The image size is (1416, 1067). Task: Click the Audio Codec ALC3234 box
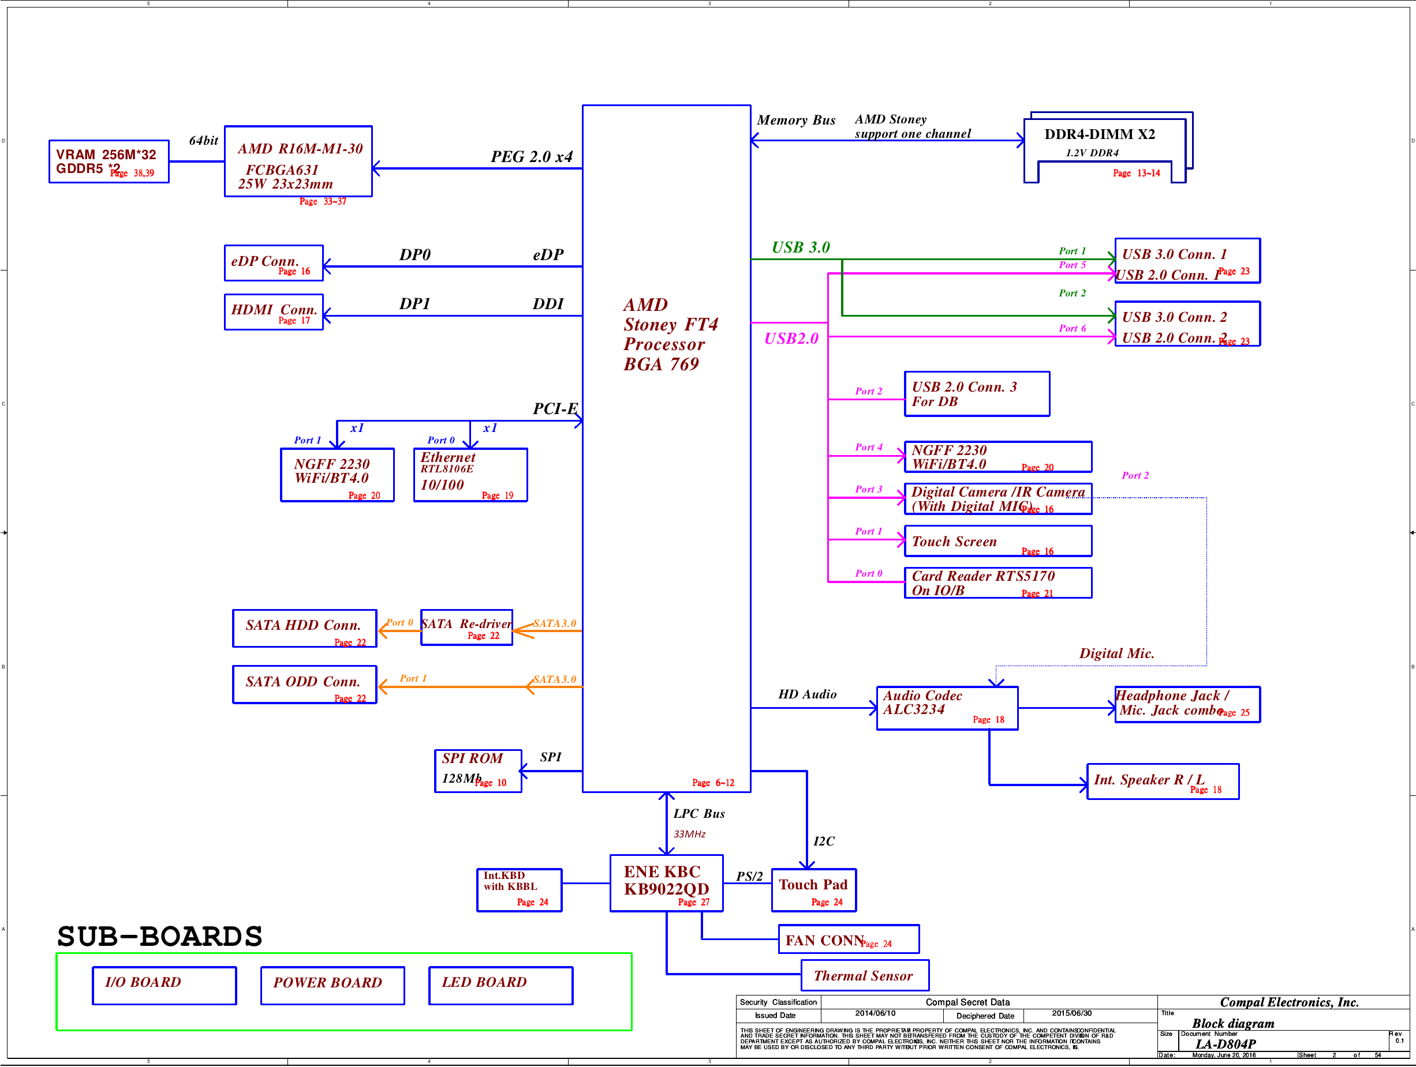947,708
